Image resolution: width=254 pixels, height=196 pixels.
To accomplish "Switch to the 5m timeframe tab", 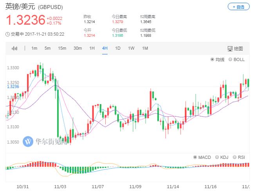I will pyautogui.click(x=47, y=48).
